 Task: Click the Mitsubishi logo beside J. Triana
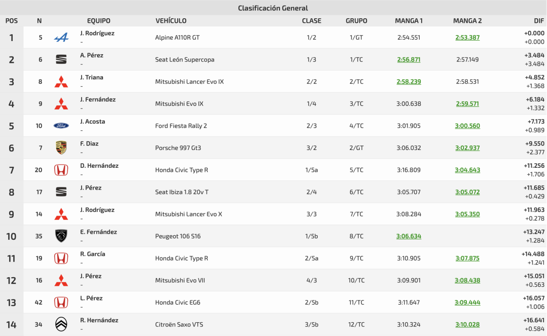point(61,82)
